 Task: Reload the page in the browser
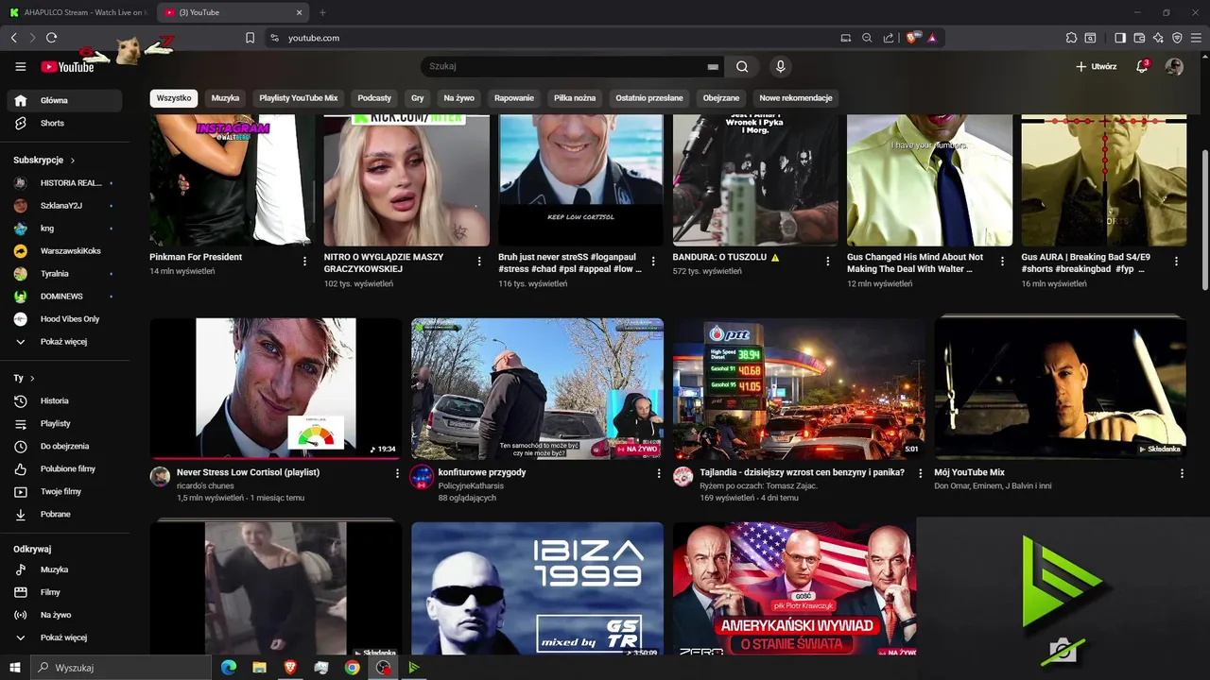[51, 38]
